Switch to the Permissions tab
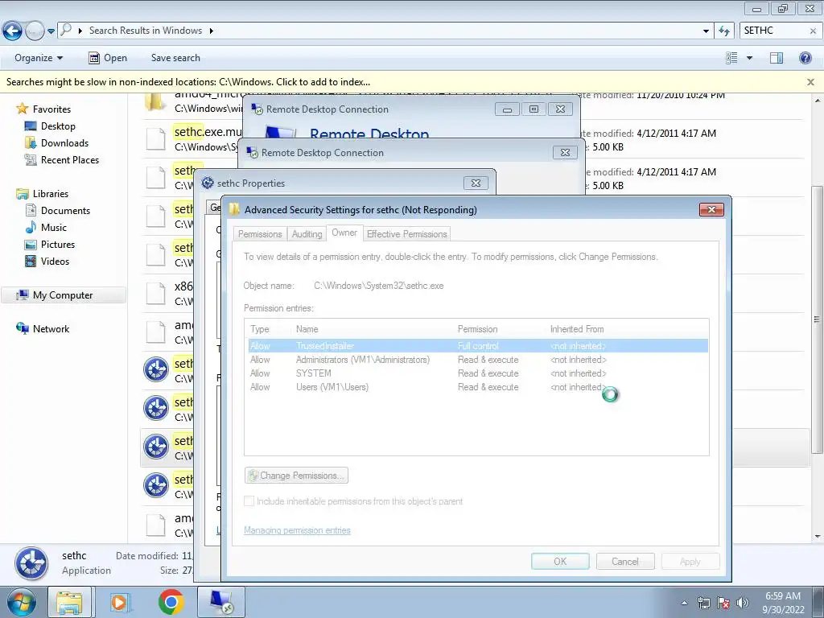The width and height of the screenshot is (824, 618). 260,234
